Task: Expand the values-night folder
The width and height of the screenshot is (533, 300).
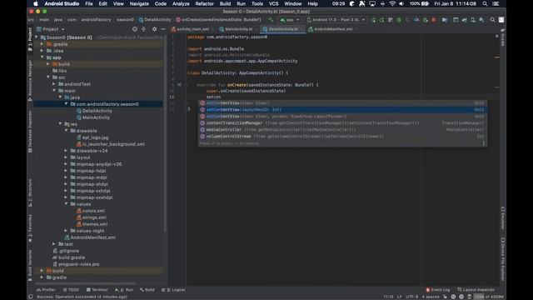Action: tap(66, 231)
